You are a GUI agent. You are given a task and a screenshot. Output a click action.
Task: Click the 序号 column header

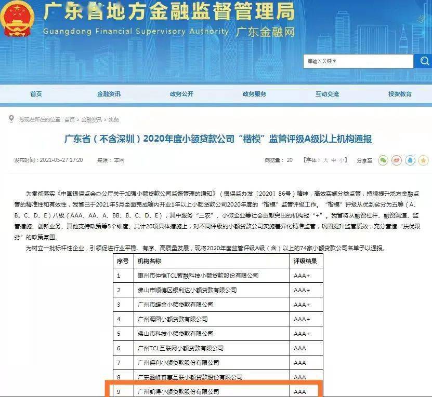click(123, 261)
